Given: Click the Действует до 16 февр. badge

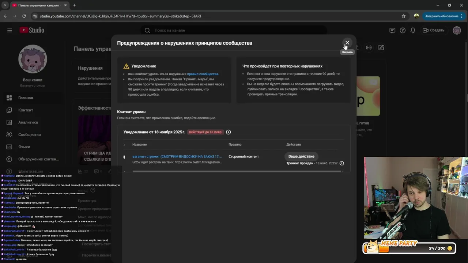Looking at the screenshot, I should click(205, 132).
